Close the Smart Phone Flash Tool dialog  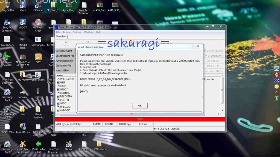[197, 46]
